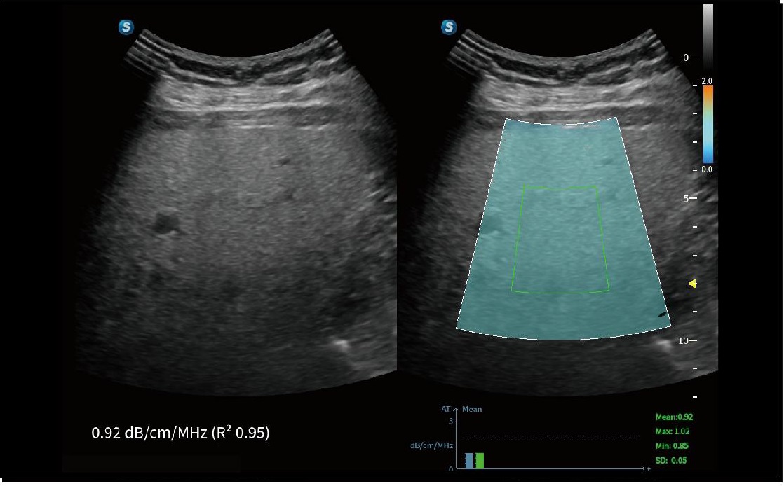Click the blue bar in Mean chart
Viewport: 784px width, 486px height.
point(469,460)
